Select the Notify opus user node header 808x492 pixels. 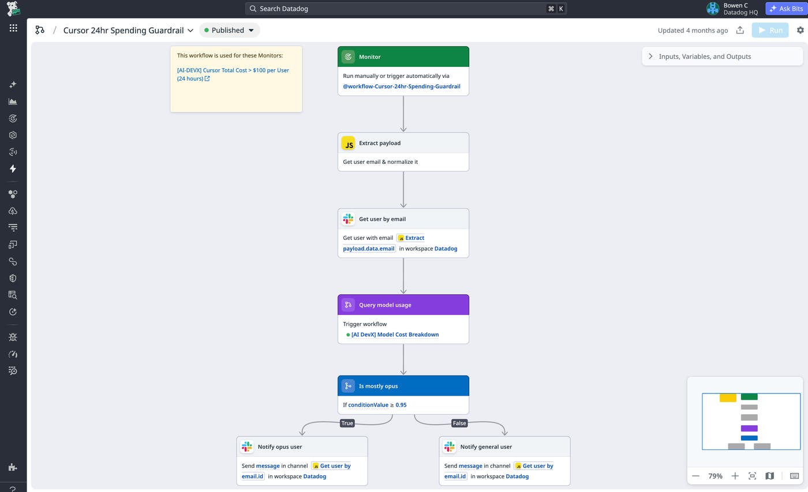[x=302, y=446]
